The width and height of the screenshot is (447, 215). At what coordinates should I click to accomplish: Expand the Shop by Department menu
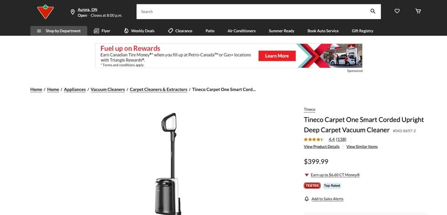[59, 31]
